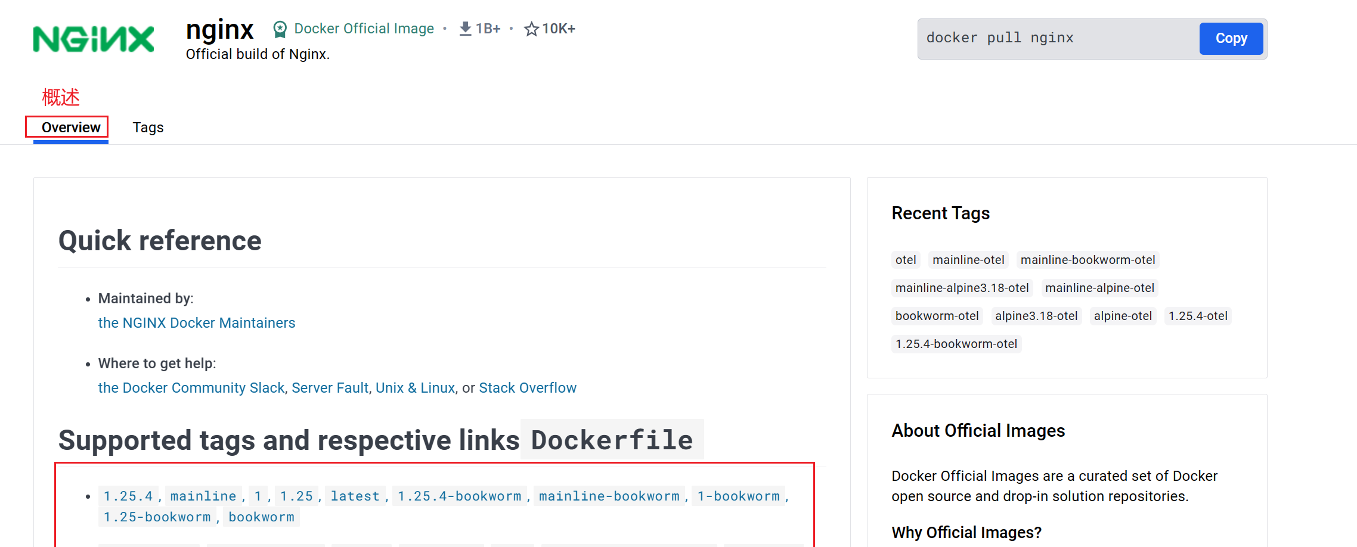The width and height of the screenshot is (1357, 547).
Task: Open the mainline-bookworm tag link
Action: click(x=609, y=496)
